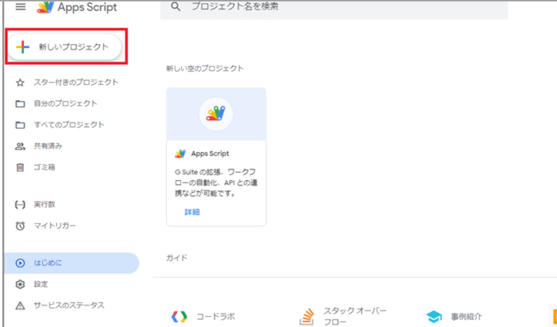The width and height of the screenshot is (557, 327).
Task: Click the ガイド section heading
Action: (x=177, y=258)
